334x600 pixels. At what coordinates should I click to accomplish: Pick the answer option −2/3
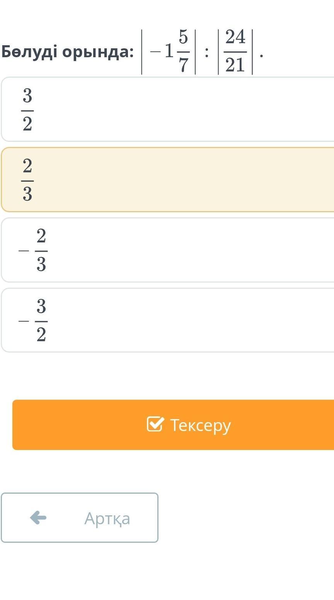pyautogui.click(x=168, y=250)
